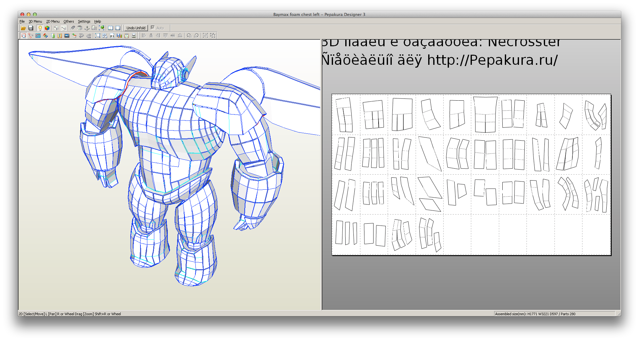Click the align bottom icon

pos(180,36)
